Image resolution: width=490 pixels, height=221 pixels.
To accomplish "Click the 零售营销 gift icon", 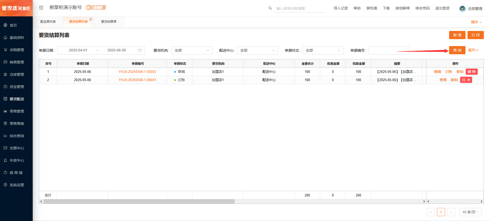I will (5, 123).
